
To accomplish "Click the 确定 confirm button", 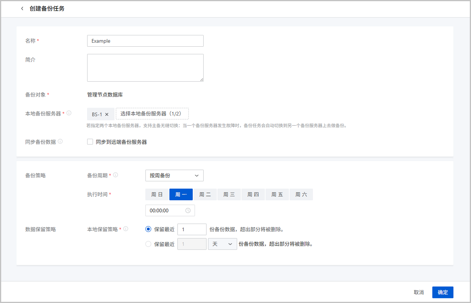I will [x=443, y=292].
